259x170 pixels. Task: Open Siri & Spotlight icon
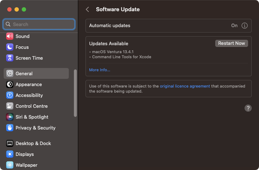(x=9, y=117)
